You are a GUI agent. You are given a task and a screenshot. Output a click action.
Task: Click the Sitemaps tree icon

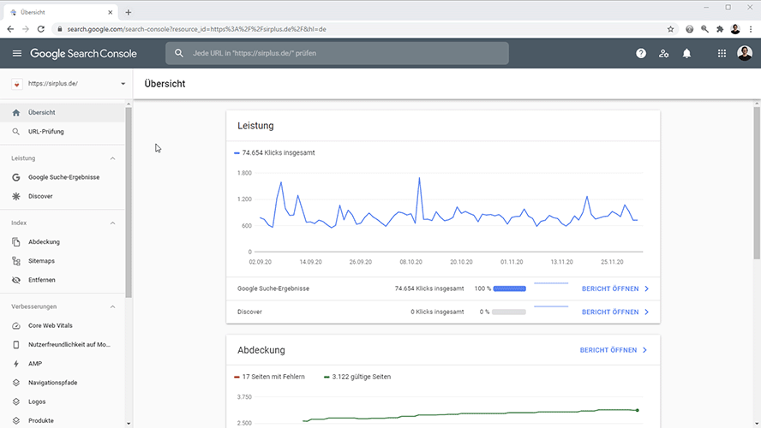pos(16,261)
